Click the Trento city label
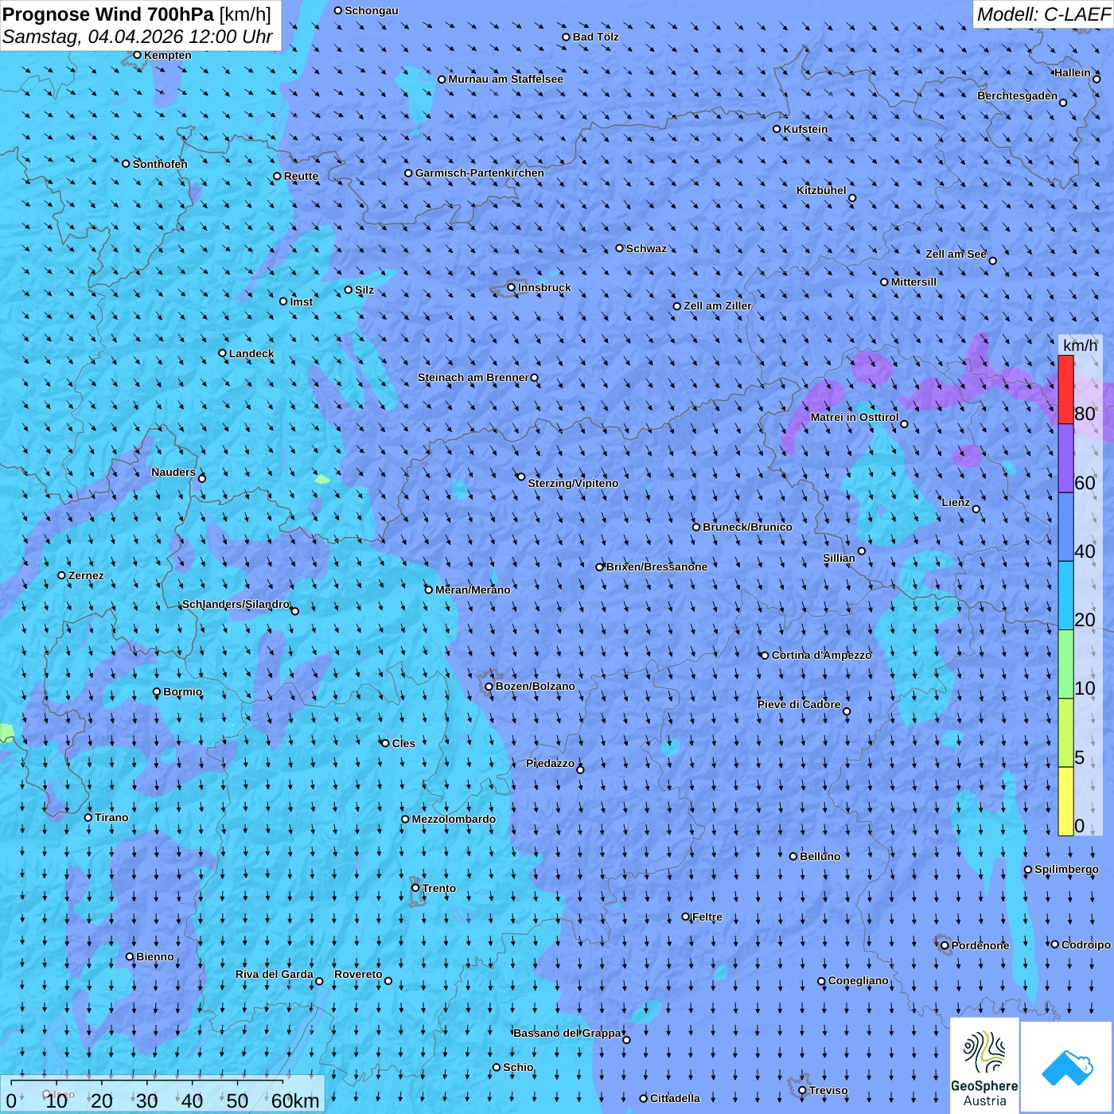1114x1114 pixels. [439, 888]
